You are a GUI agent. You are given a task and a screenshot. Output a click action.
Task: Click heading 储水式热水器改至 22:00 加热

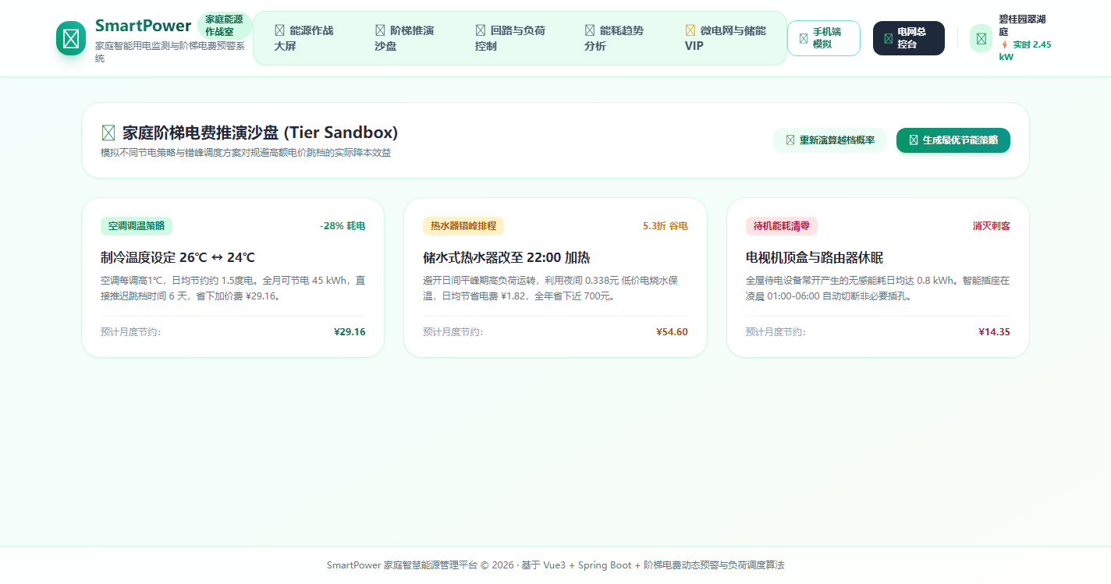click(x=506, y=257)
